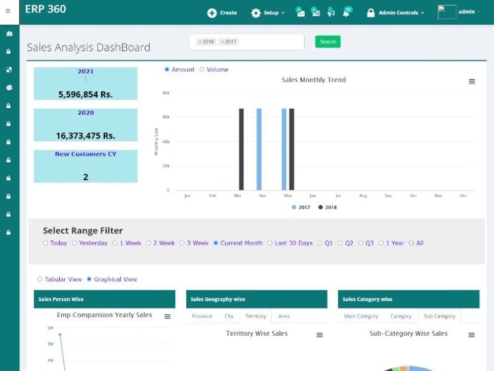This screenshot has height=371, width=494.
Task: Choose the 3 Week range filter
Action: pos(182,243)
